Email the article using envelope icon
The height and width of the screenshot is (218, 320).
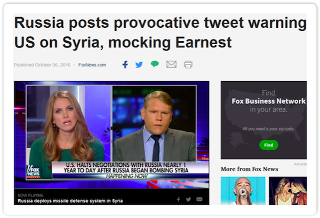(171, 64)
